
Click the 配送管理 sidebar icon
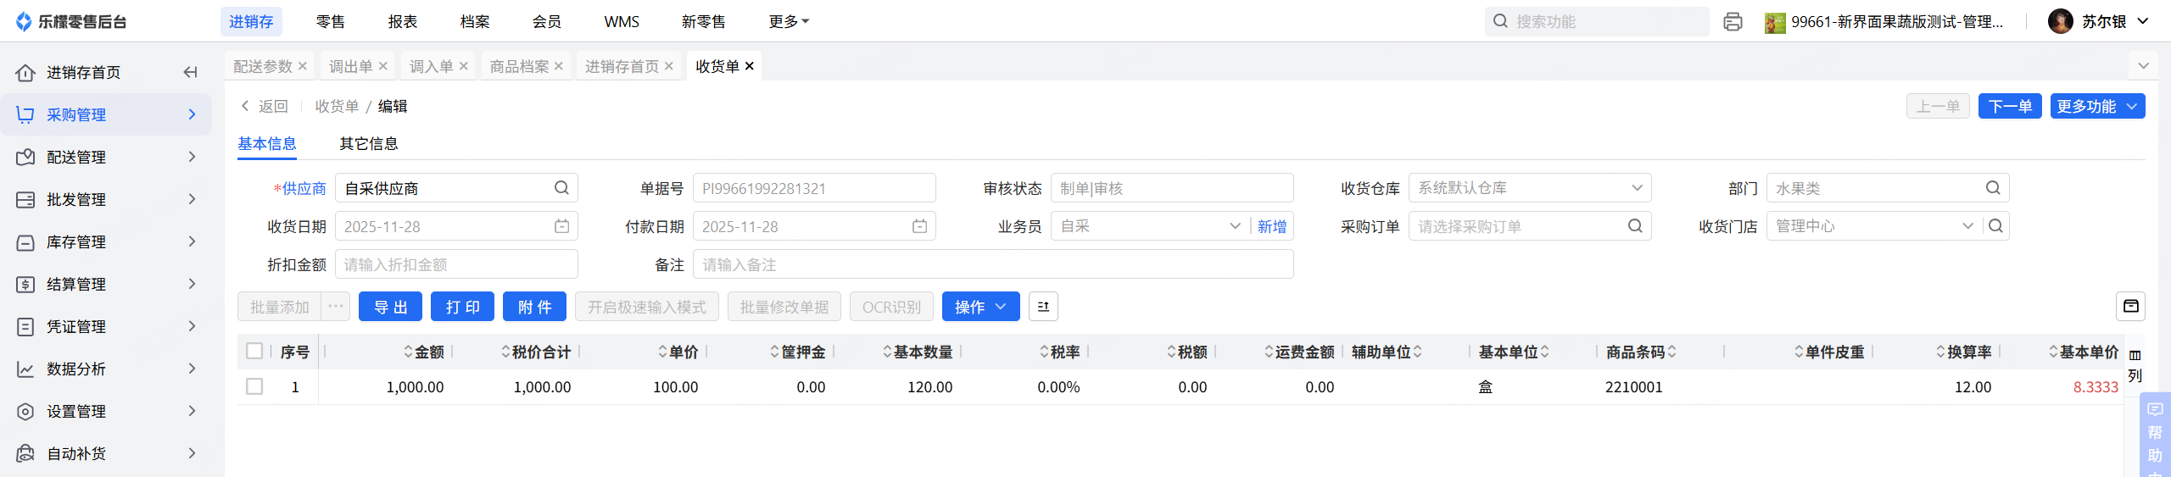25,157
